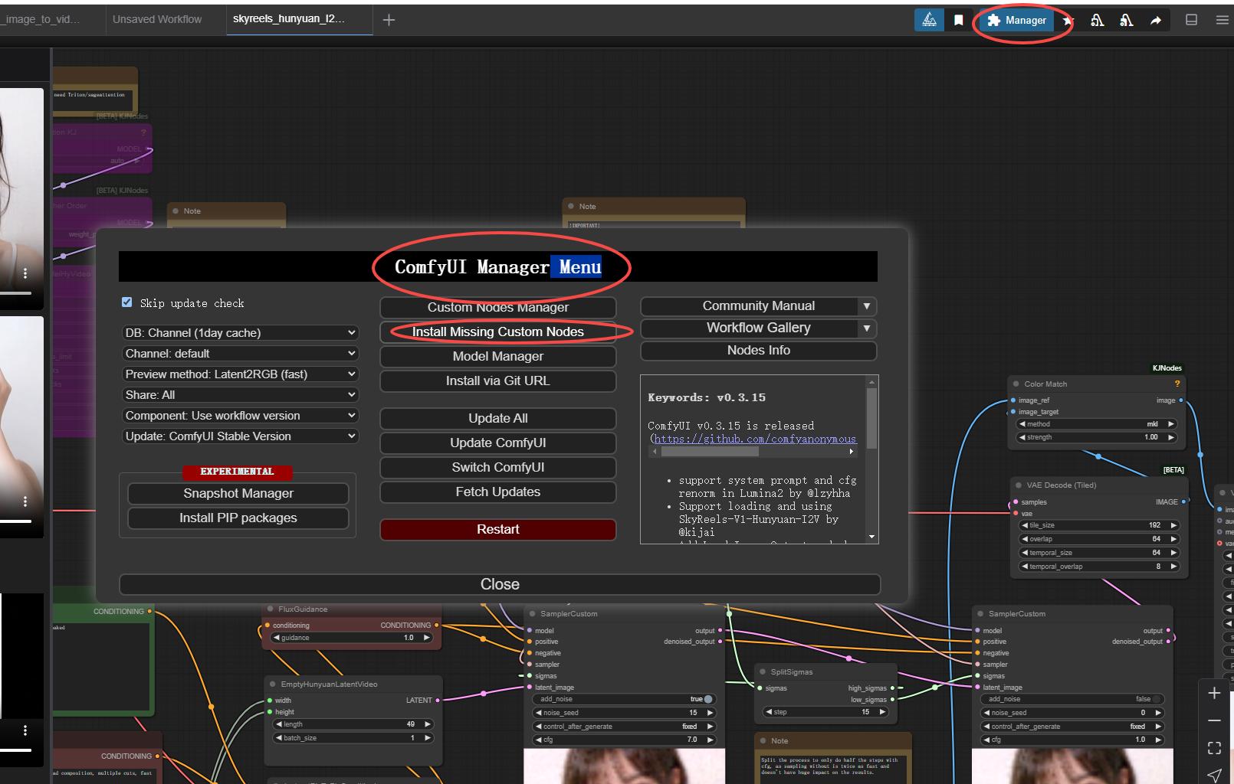Screen dimensions: 1234x784
Task: Click the Fetch Updates button
Action: click(x=498, y=492)
